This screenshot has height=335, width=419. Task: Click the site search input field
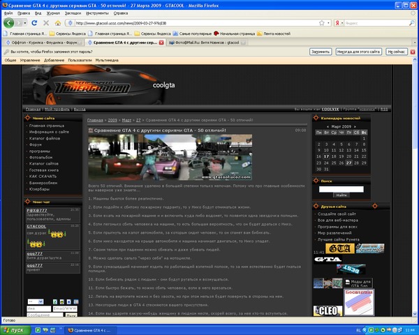coord(341,189)
